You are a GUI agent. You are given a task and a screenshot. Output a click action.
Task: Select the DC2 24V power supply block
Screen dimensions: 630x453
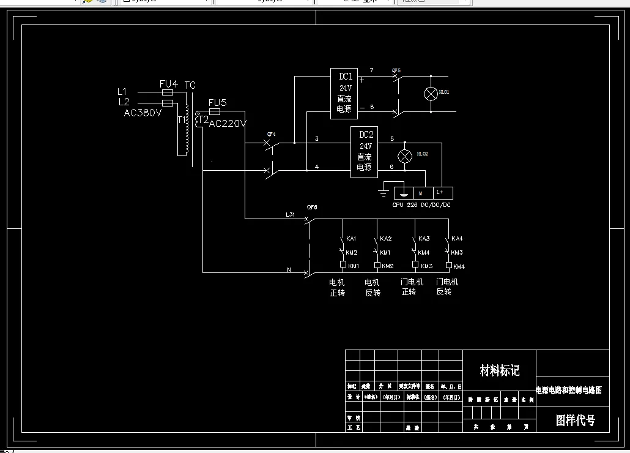pyautogui.click(x=364, y=152)
